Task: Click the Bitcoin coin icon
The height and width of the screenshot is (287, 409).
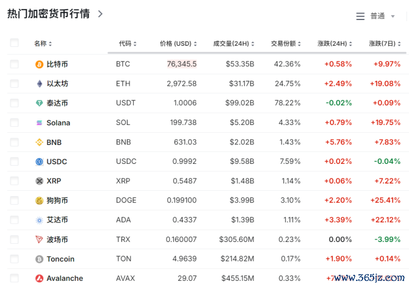Action: (40, 64)
